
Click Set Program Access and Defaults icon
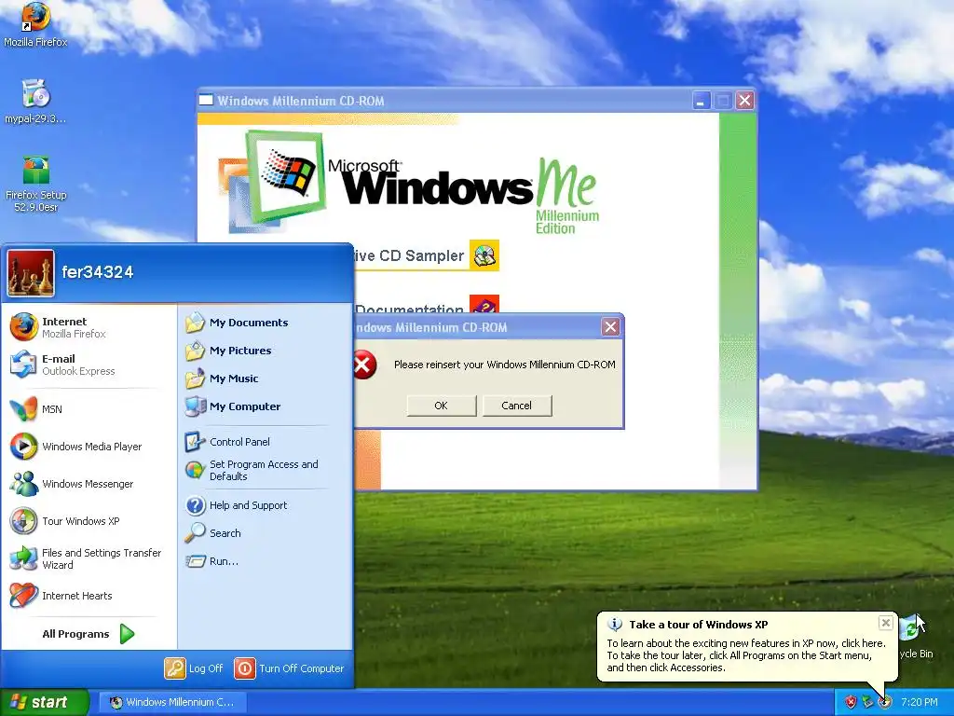(x=195, y=470)
